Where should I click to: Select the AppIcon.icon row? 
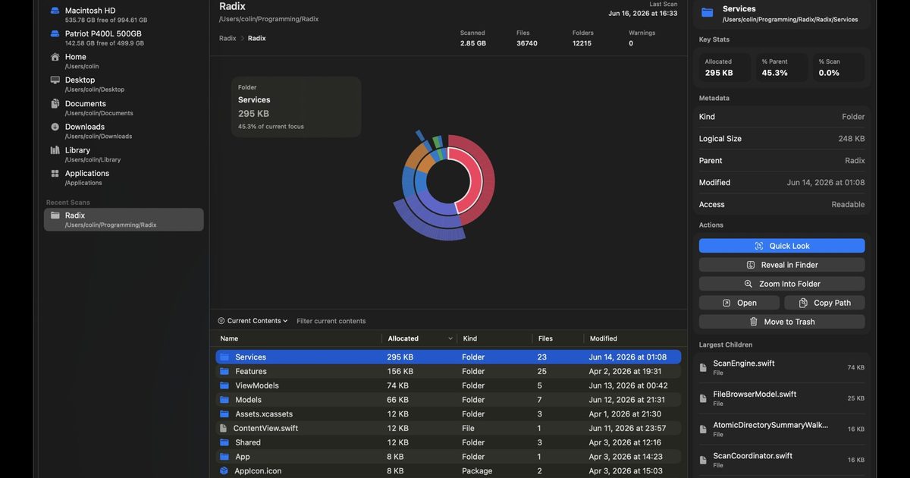[448, 470]
